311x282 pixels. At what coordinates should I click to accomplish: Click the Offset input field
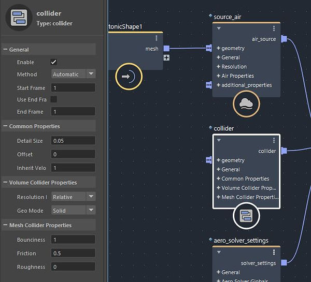pyautogui.click(x=73, y=154)
